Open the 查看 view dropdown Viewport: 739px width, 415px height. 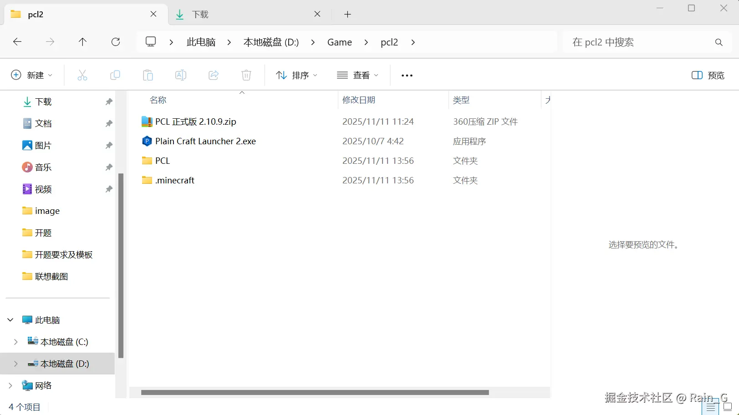coord(357,75)
